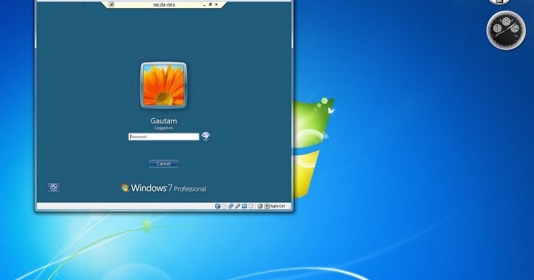
Task: Click the Gautam user name
Action: point(164,121)
